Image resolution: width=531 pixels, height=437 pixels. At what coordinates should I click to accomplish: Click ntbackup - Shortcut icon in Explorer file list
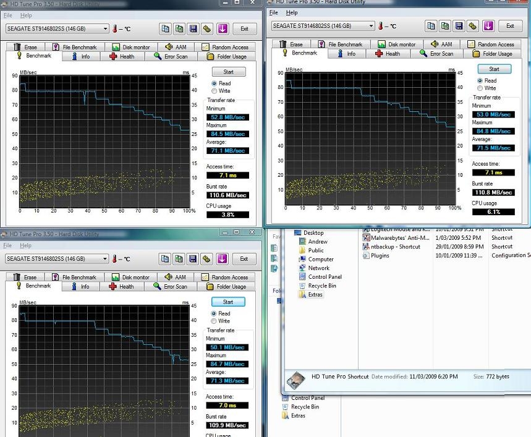pyautogui.click(x=366, y=247)
